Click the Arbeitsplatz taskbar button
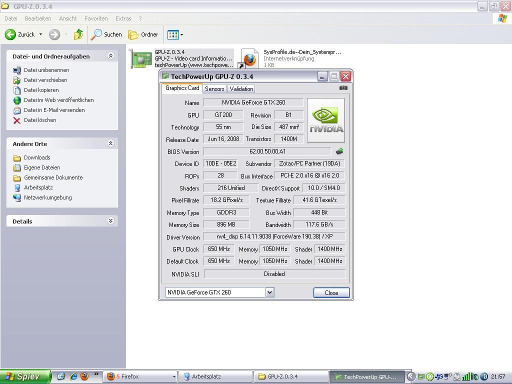 click(x=215, y=377)
